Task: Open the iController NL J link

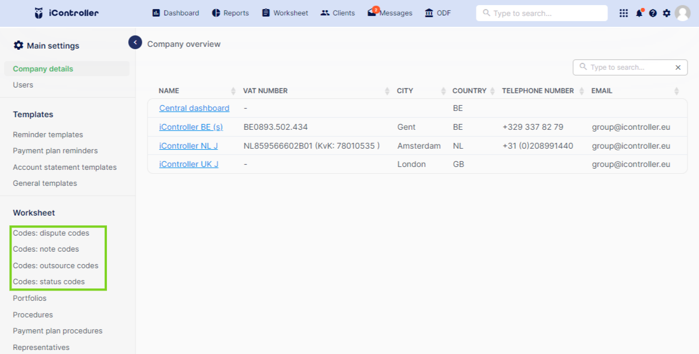Action: click(x=188, y=146)
